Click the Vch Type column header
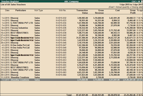This screenshot has height=96, width=143. [x=38, y=10]
